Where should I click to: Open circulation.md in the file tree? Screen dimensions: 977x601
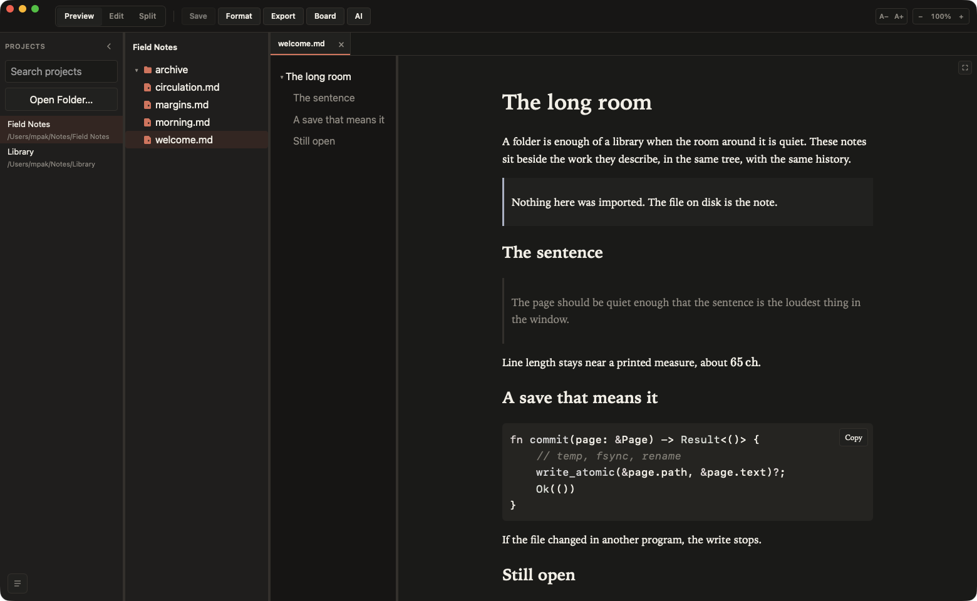click(x=197, y=88)
